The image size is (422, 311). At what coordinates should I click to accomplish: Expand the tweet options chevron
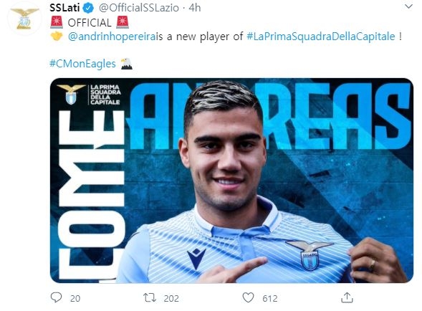click(408, 6)
